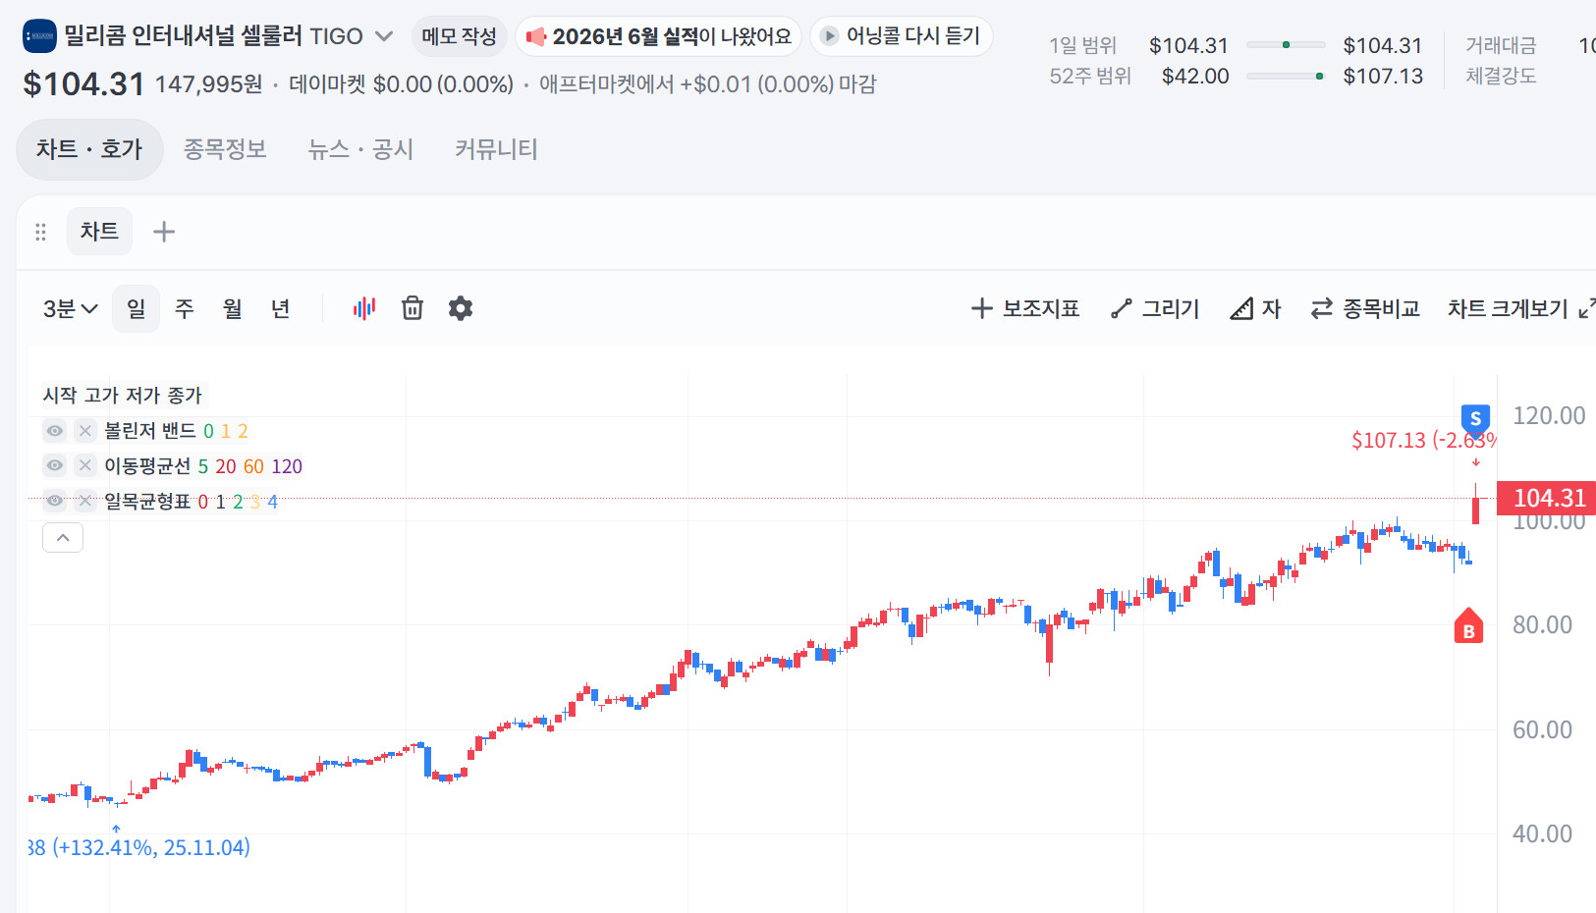
Task: Remove the 일목균형표 indicator
Action: pyautogui.click(x=85, y=501)
